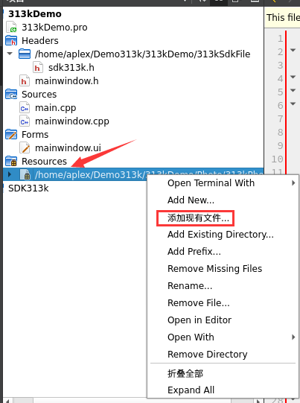Select the Resources tree node
The height and width of the screenshot is (403, 300).
click(44, 162)
